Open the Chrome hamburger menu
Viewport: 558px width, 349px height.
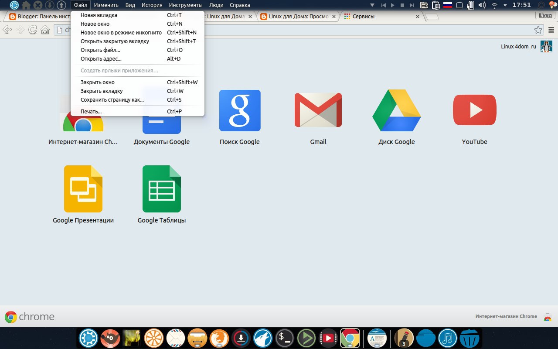click(551, 30)
